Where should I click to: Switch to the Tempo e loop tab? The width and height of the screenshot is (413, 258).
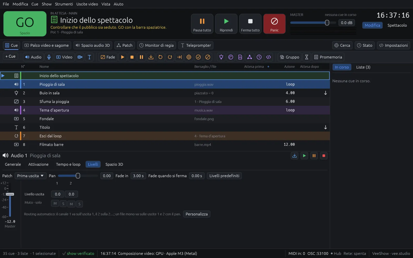(x=68, y=164)
